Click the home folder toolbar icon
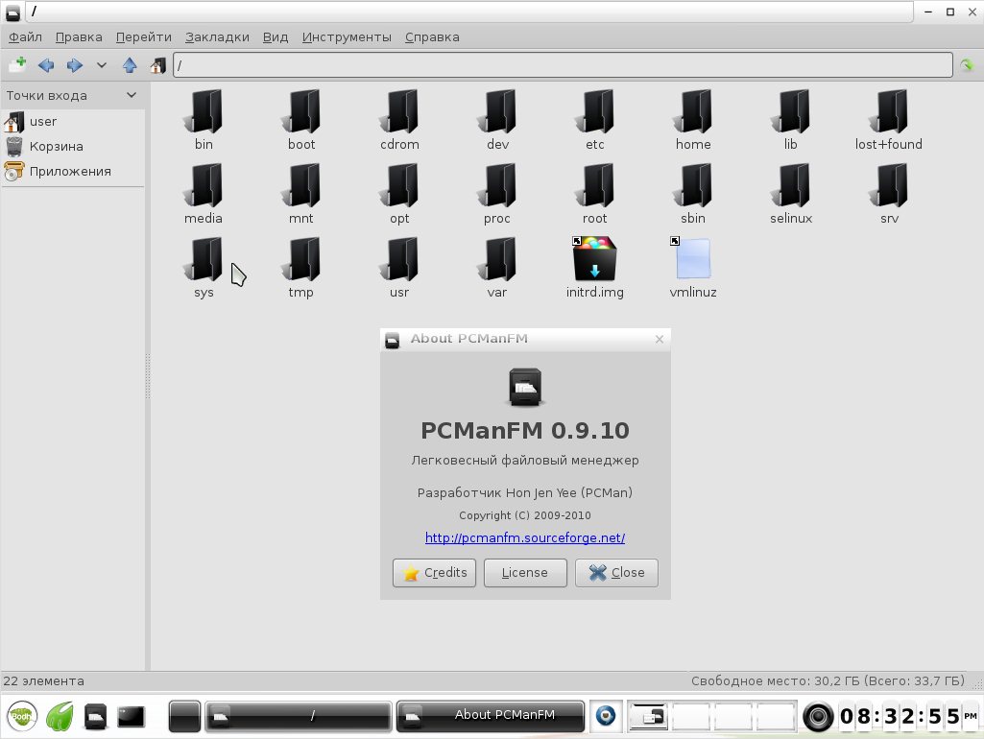The image size is (984, 739). [x=157, y=65]
